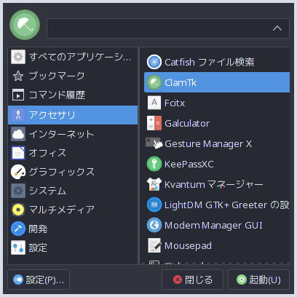This screenshot has height=297, width=297.
Task: Click the 起動(U) launch button
Action: coord(258,280)
